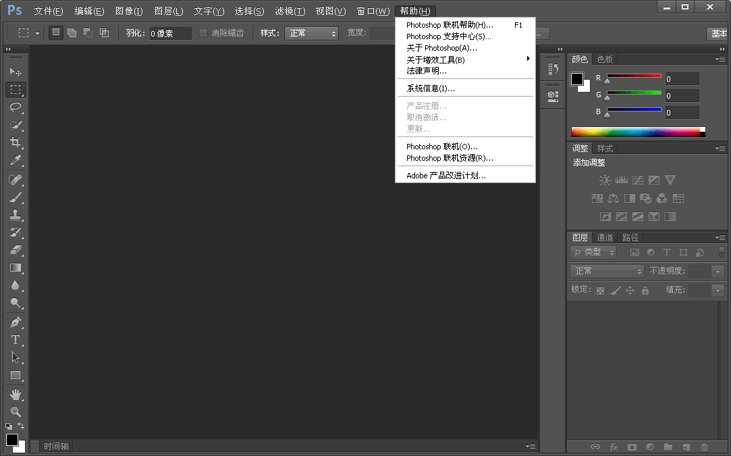Select the Zoom tool
Screen dimensions: 731x456
[x=16, y=412]
